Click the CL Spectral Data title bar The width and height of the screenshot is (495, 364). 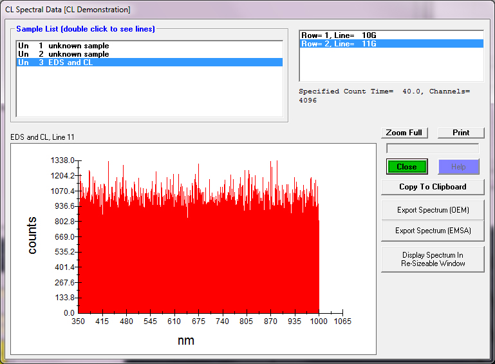pyautogui.click(x=193, y=10)
